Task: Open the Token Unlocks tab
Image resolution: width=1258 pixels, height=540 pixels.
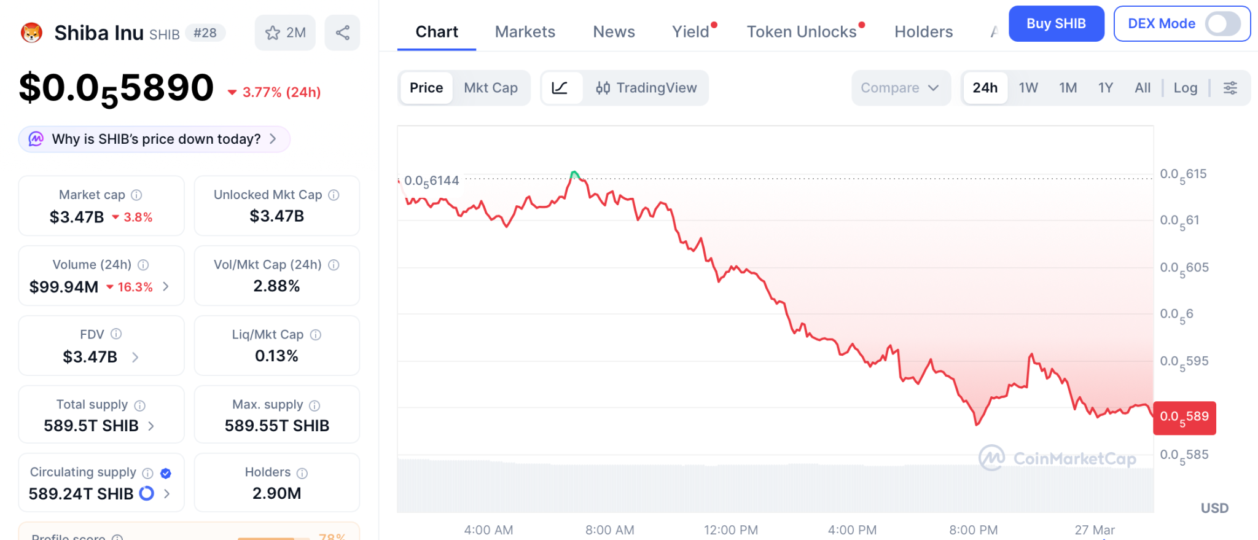Action: click(802, 32)
